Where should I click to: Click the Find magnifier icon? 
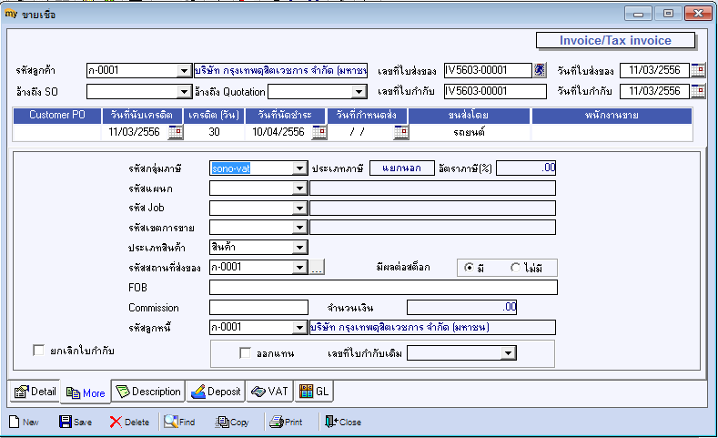(170, 422)
